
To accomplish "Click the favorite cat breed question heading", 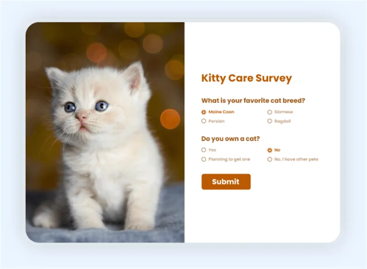I will point(253,100).
